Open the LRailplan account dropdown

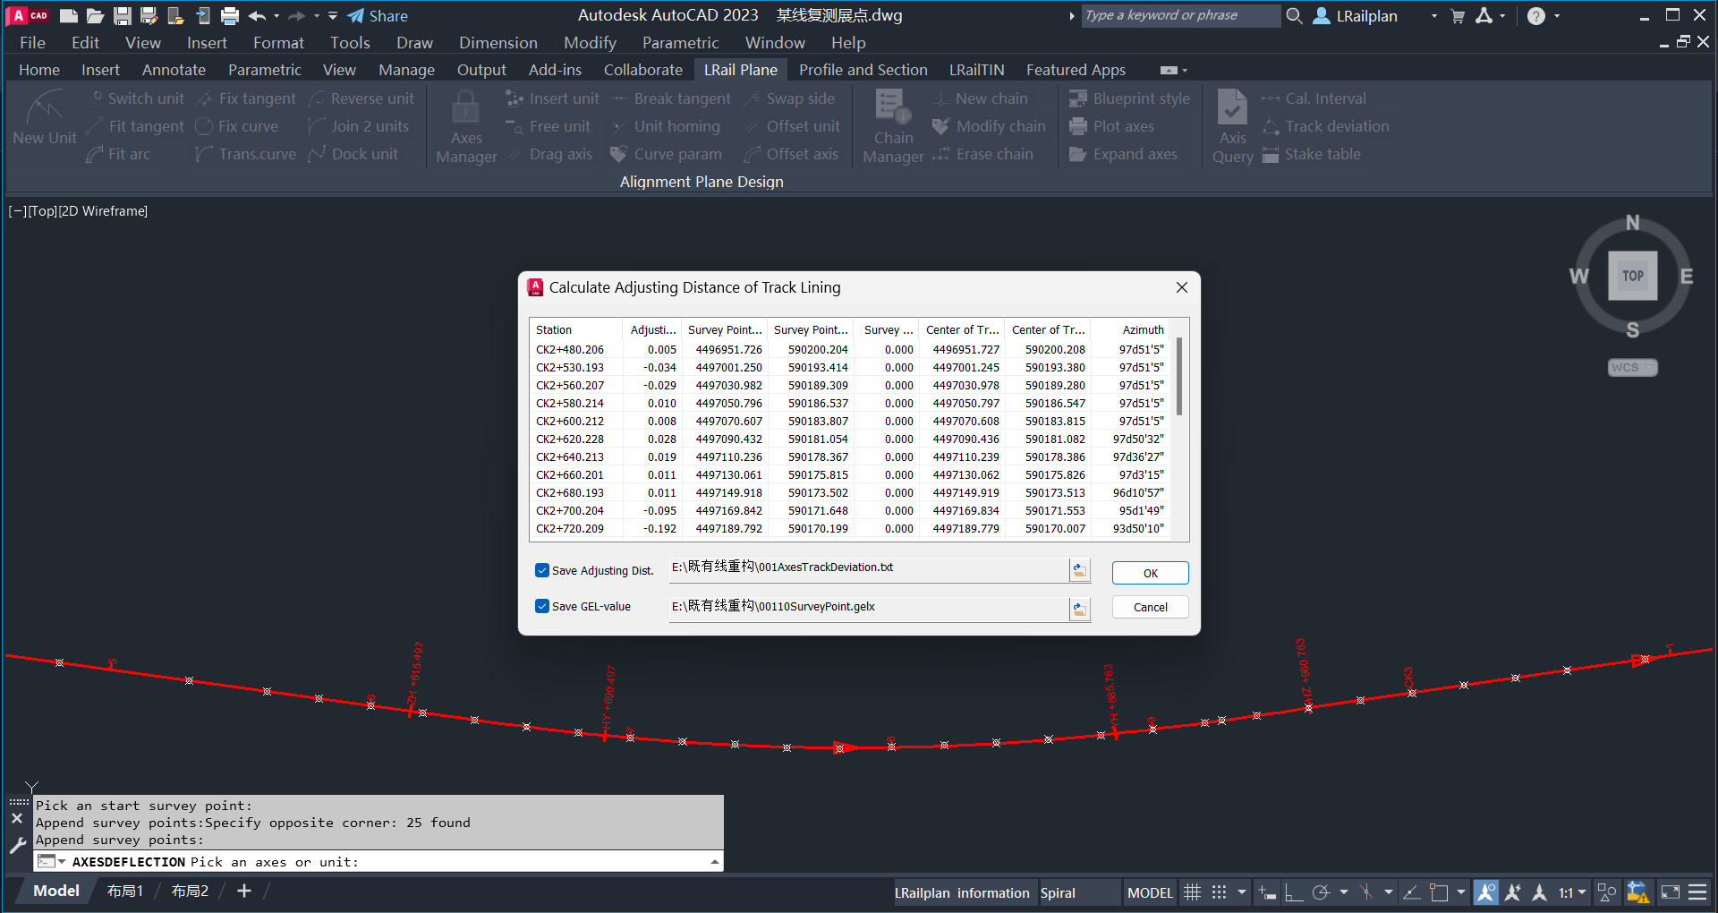1434,16
